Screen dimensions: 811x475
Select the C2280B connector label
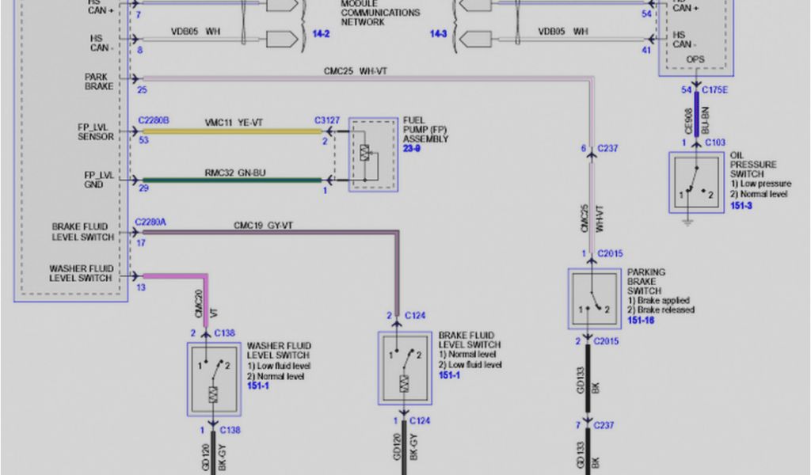click(154, 120)
